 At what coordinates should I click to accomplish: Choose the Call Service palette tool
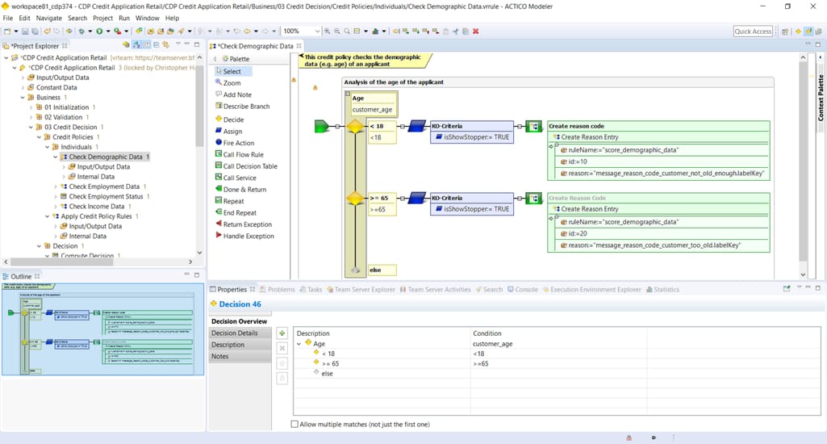[x=236, y=178]
